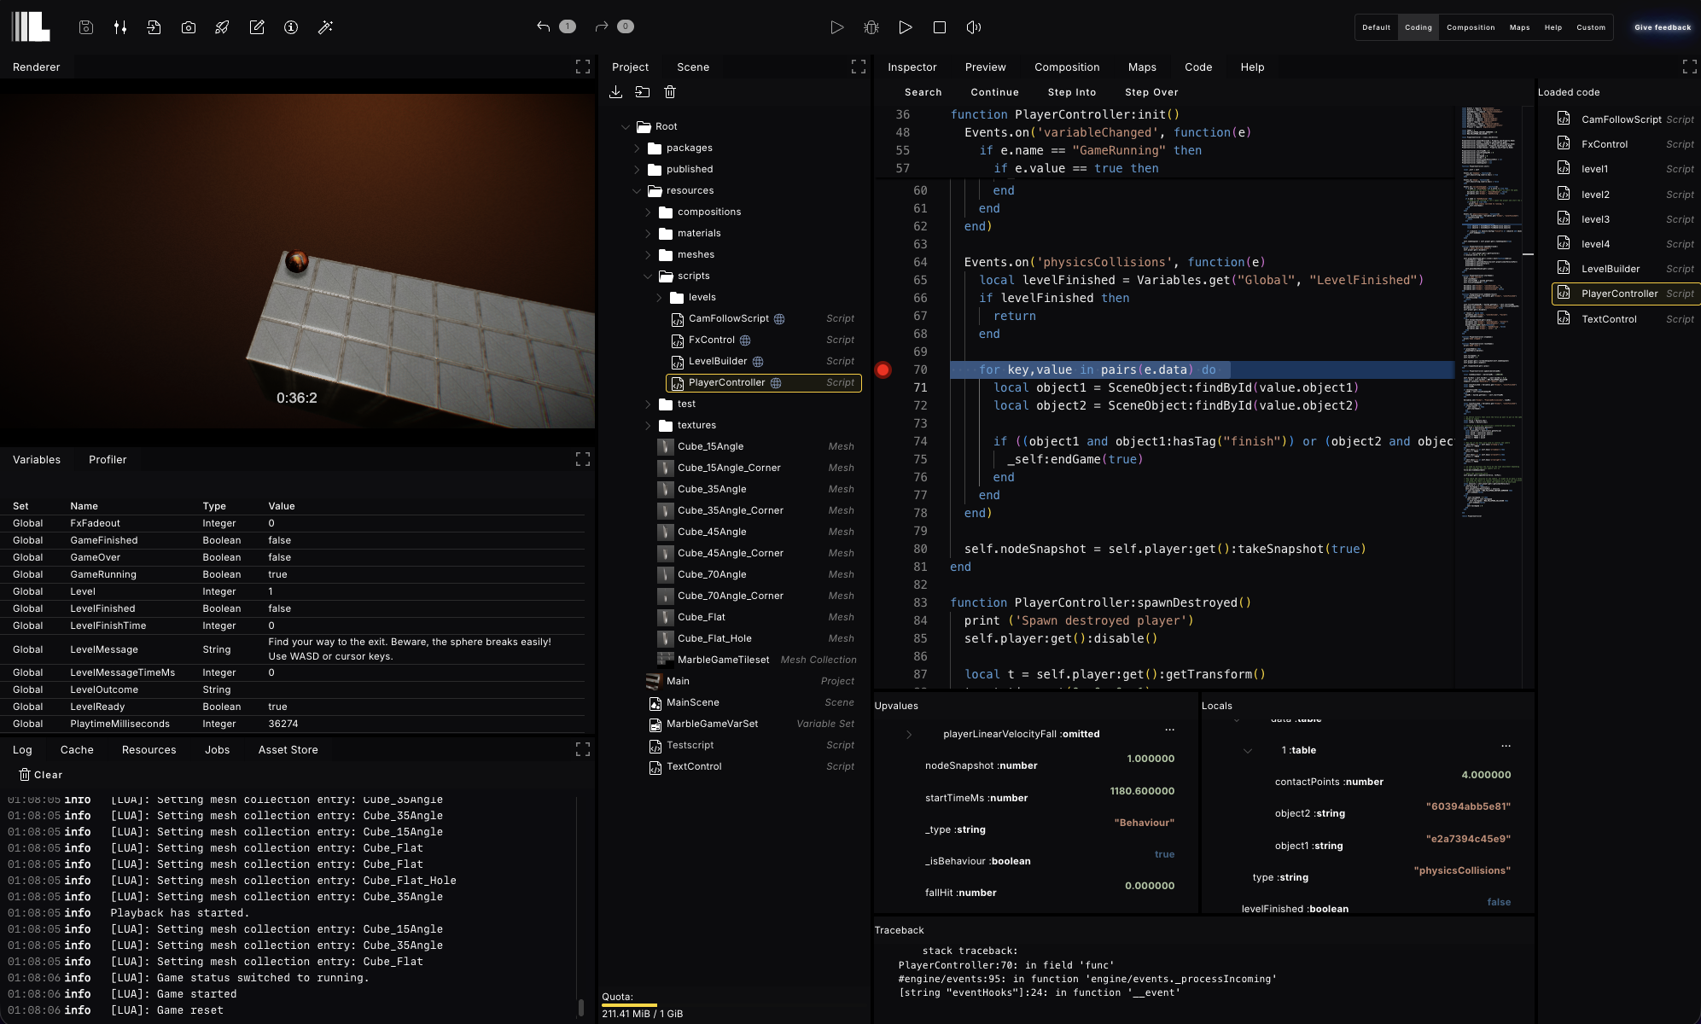Open the info panel using the info icon
Viewport: 1701px width, 1024px height.
[290, 26]
